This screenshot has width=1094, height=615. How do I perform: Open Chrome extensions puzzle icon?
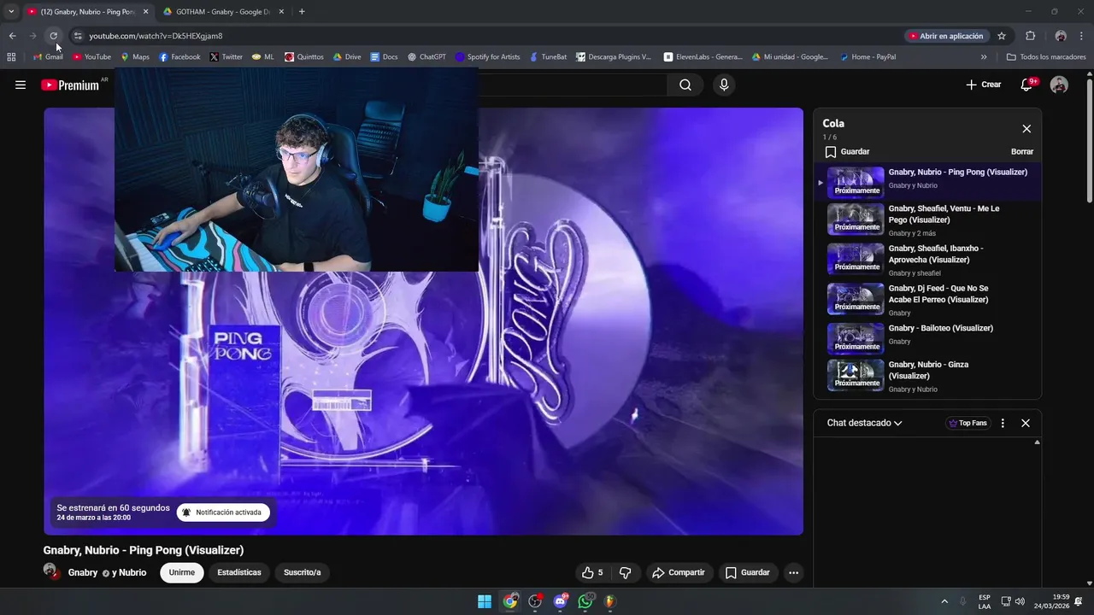tap(1030, 36)
